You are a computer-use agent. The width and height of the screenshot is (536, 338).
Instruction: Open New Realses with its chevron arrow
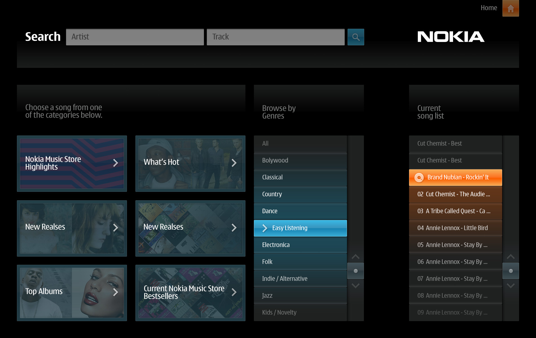[116, 228]
